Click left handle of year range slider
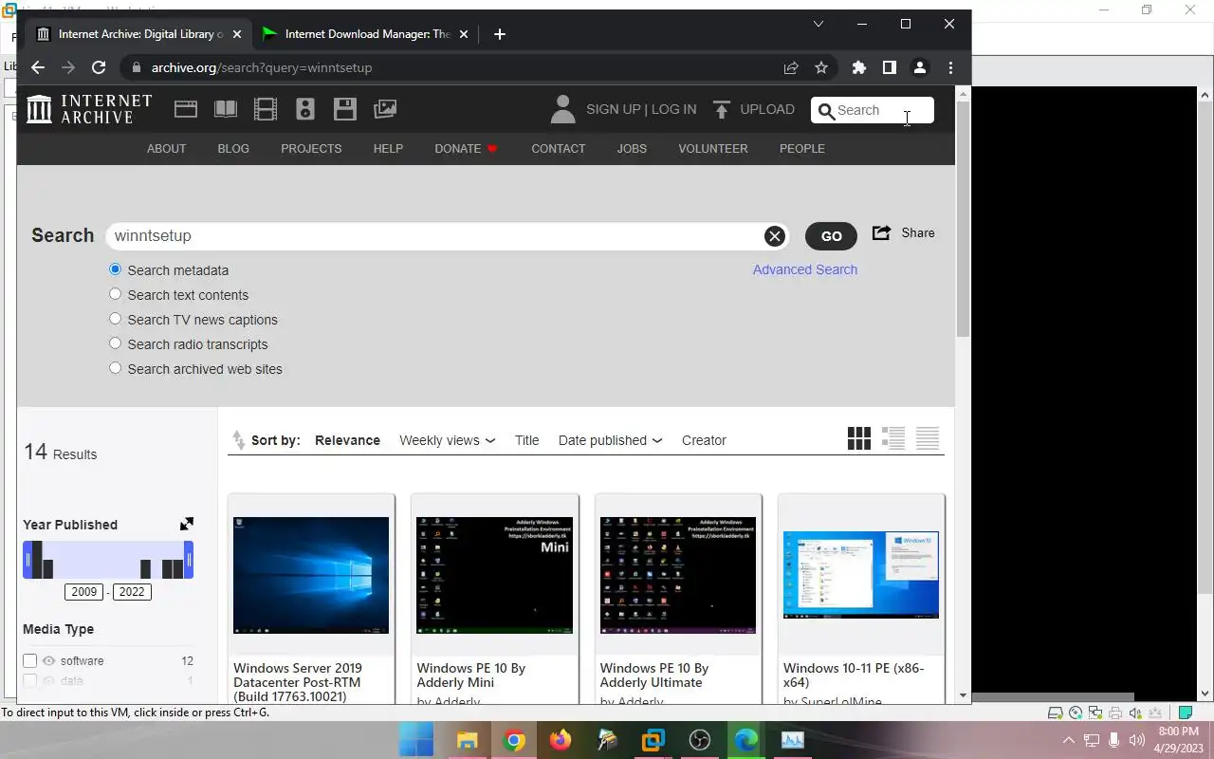The height and width of the screenshot is (759, 1214). [28, 560]
